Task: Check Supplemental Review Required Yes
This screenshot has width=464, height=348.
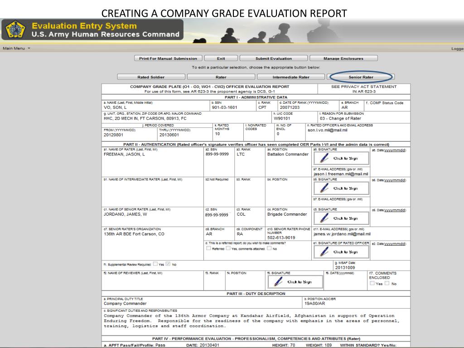Action: click(x=155, y=264)
